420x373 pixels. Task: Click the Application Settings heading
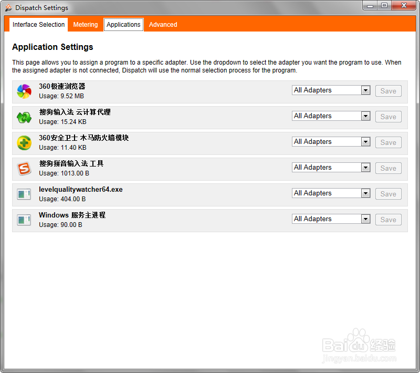point(52,47)
